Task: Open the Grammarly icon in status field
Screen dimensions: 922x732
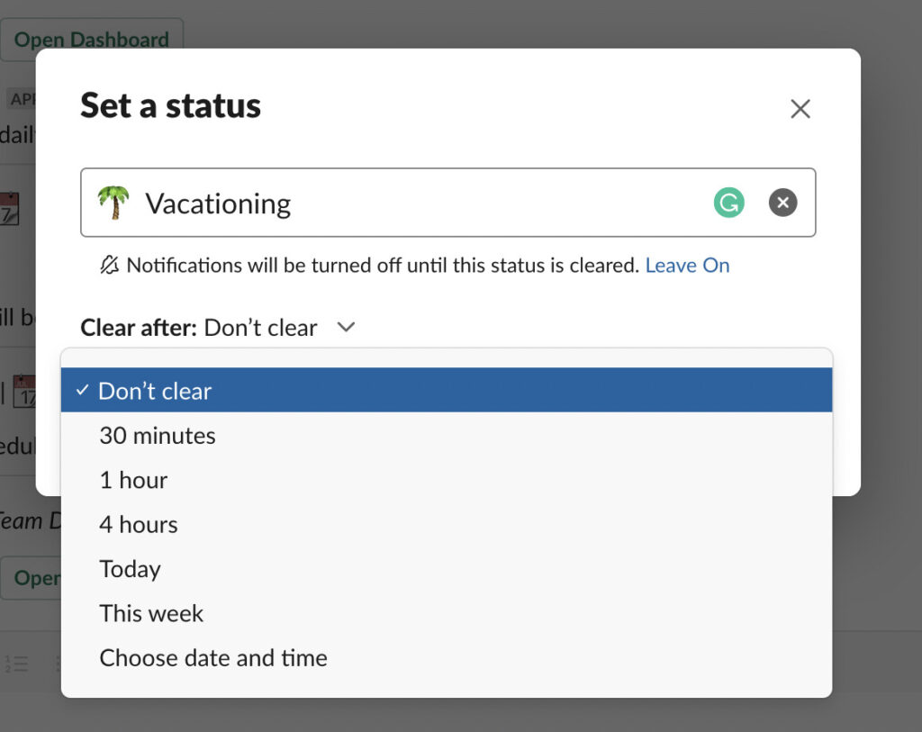Action: coord(729,203)
